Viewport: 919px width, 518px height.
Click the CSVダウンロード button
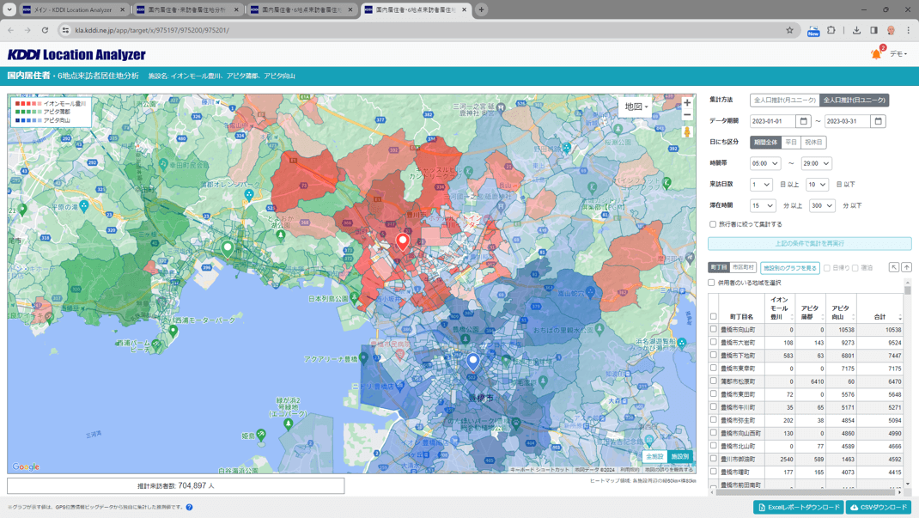pos(879,508)
